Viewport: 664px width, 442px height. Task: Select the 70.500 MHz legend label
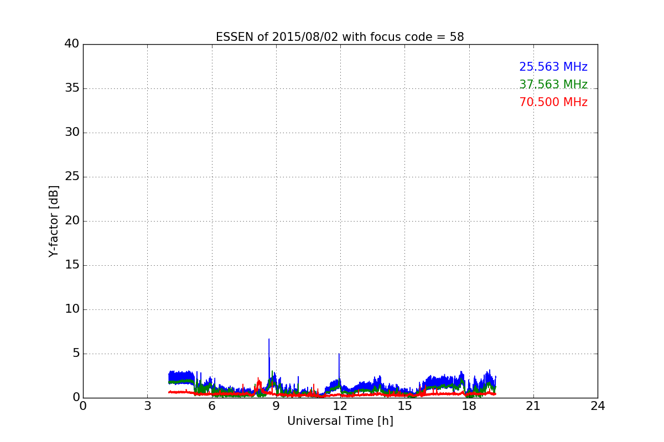(553, 102)
